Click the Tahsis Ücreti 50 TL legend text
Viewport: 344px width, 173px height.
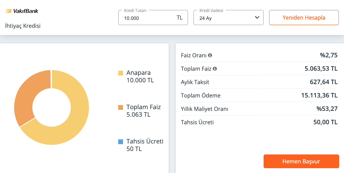coord(145,145)
